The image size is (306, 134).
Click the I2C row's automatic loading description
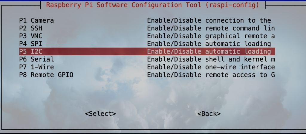(238, 52)
